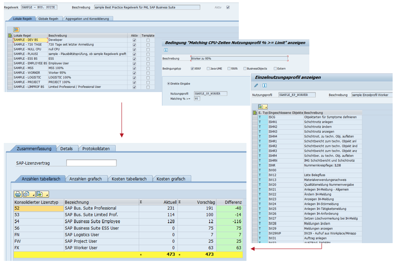Click the info icon in Bedingung panel
This screenshot has height=266, width=399.
pos(166,50)
